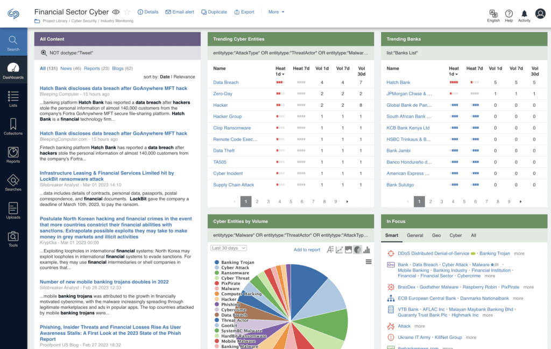Switch to the Geo tab

point(436,235)
